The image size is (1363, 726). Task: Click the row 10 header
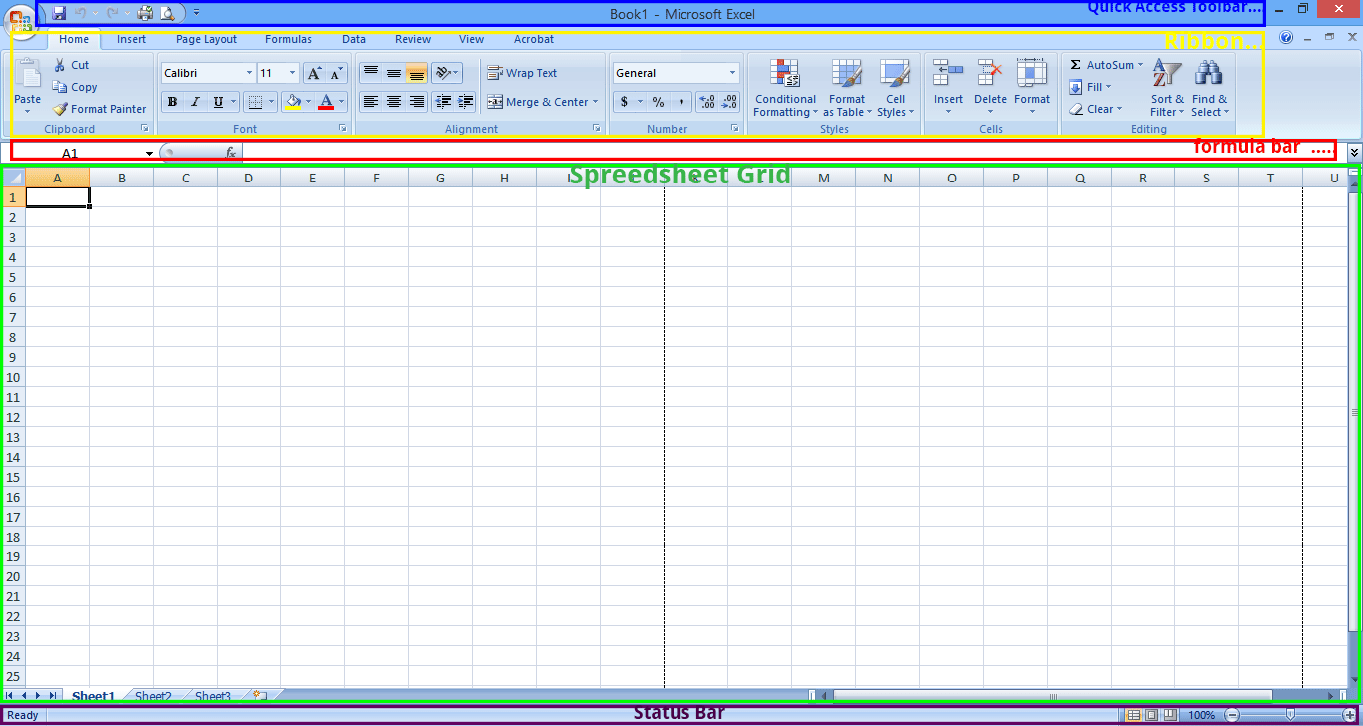[14, 377]
